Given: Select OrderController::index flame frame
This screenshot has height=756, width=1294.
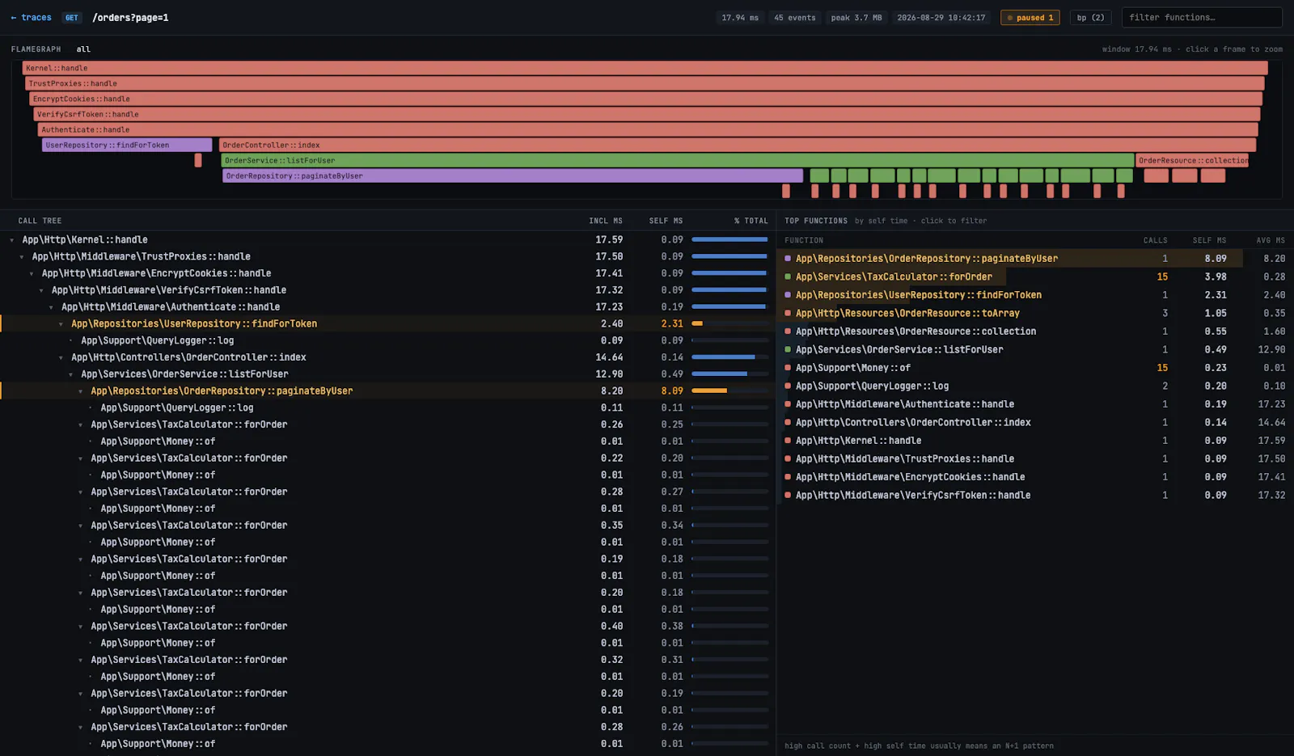Looking at the screenshot, I should (x=738, y=145).
